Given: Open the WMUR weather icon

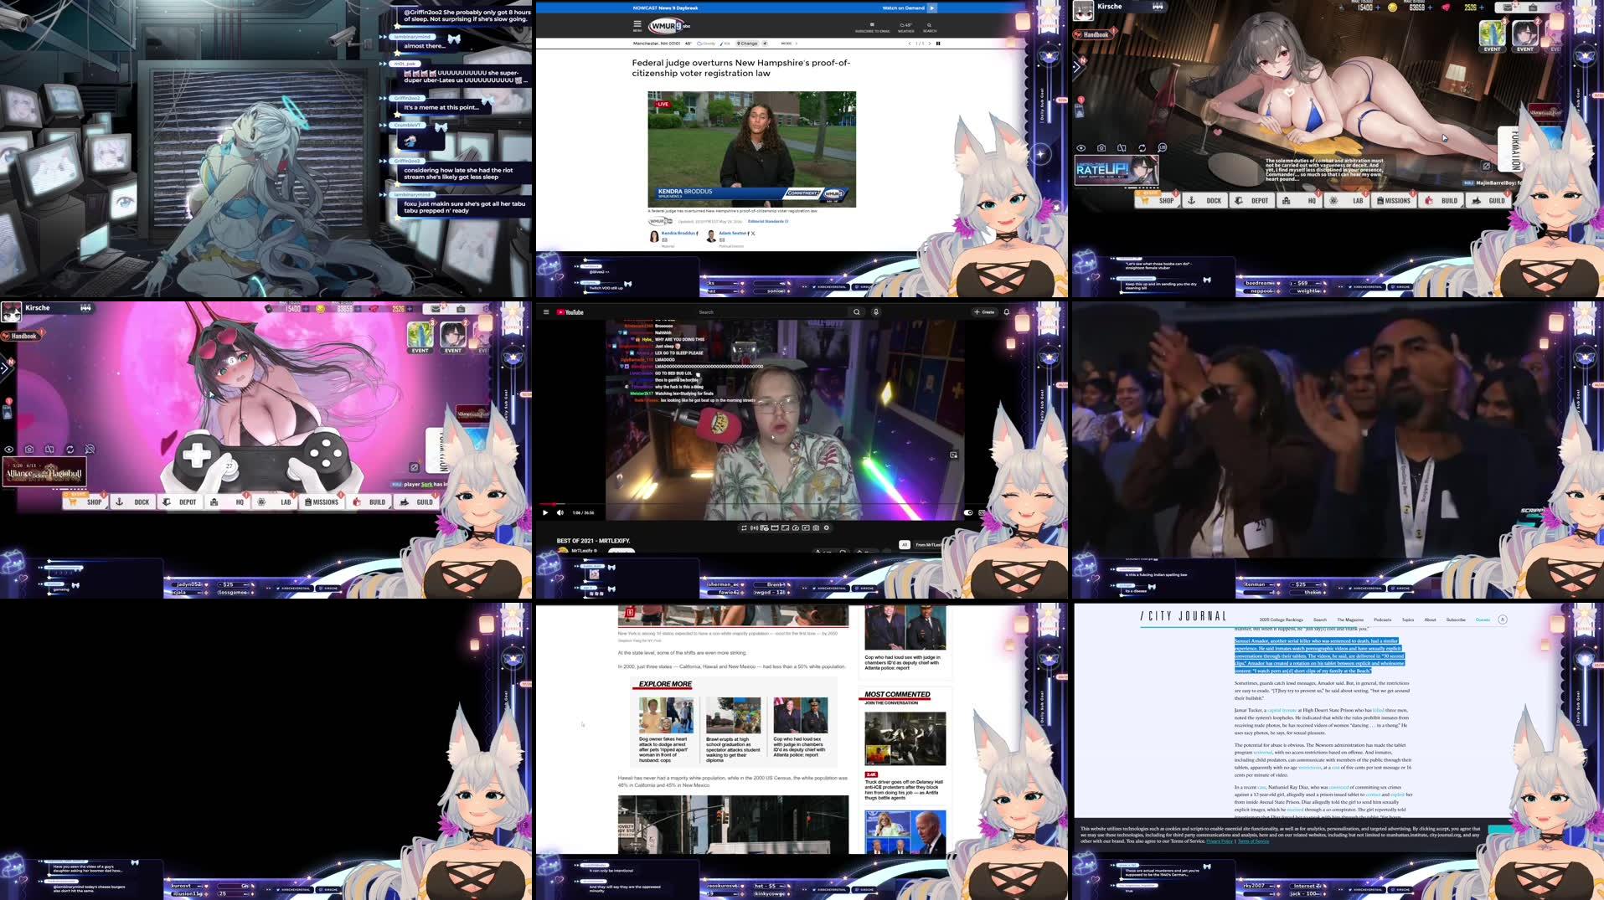Looking at the screenshot, I should pos(906,27).
